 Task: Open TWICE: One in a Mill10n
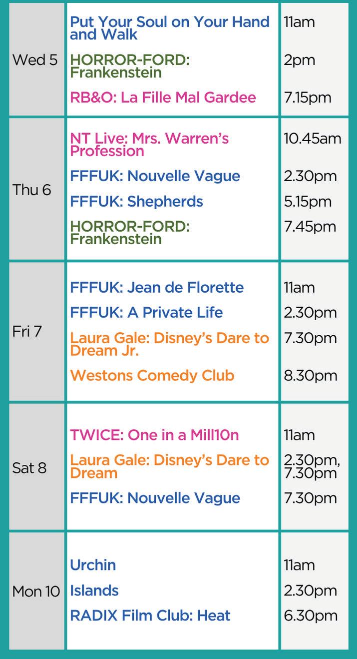pos(154,435)
